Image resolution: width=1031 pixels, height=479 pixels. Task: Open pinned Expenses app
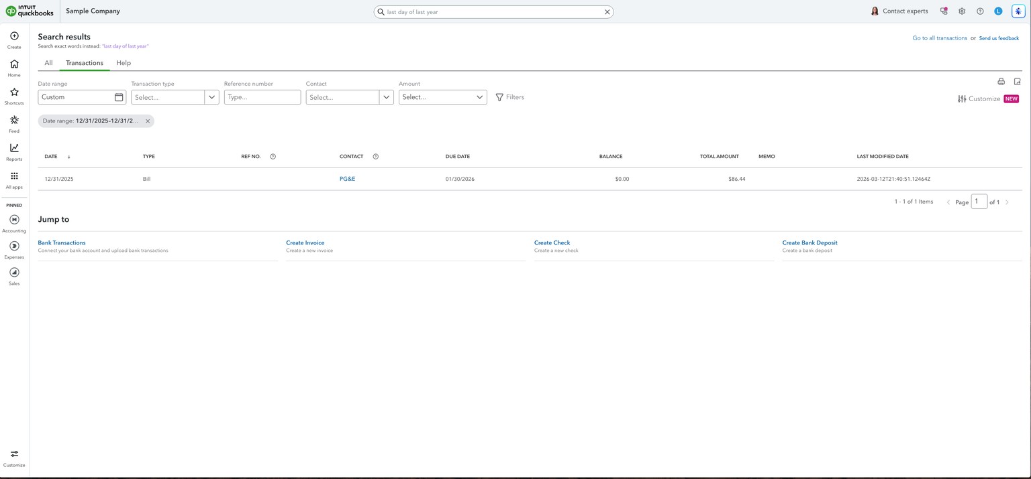(x=14, y=250)
